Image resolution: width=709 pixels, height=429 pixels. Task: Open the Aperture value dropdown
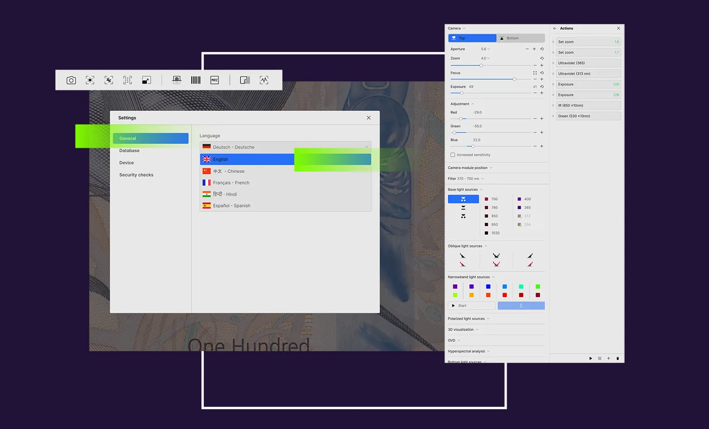click(x=486, y=48)
